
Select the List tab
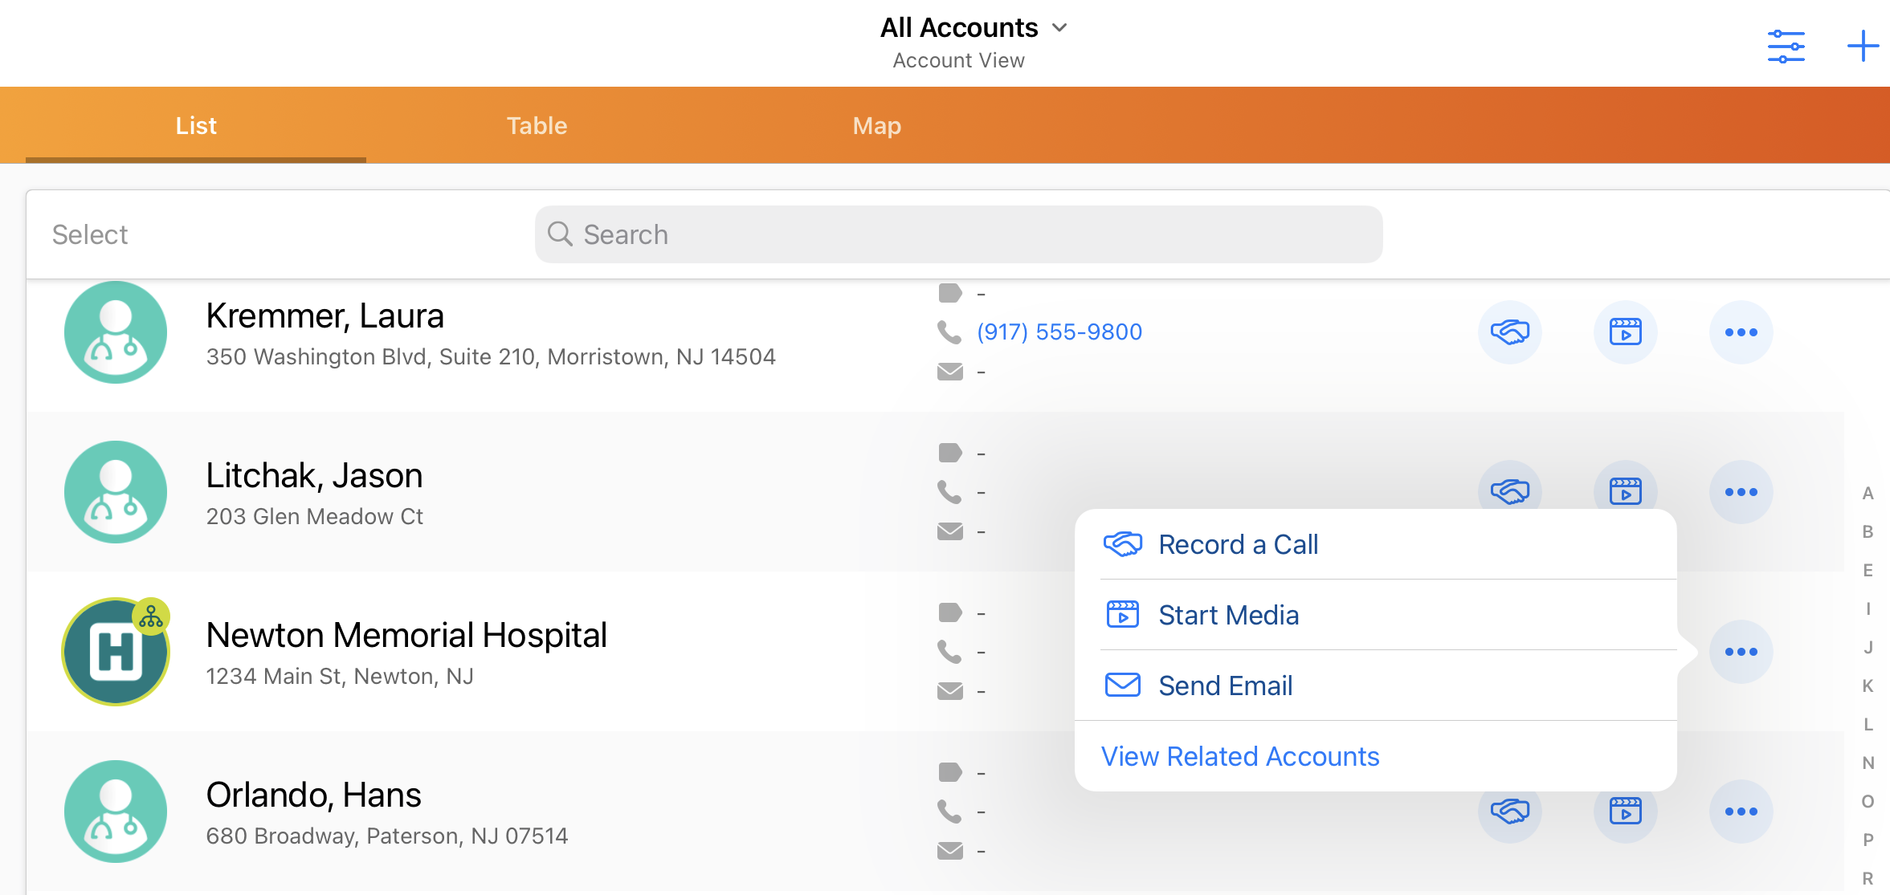196,126
